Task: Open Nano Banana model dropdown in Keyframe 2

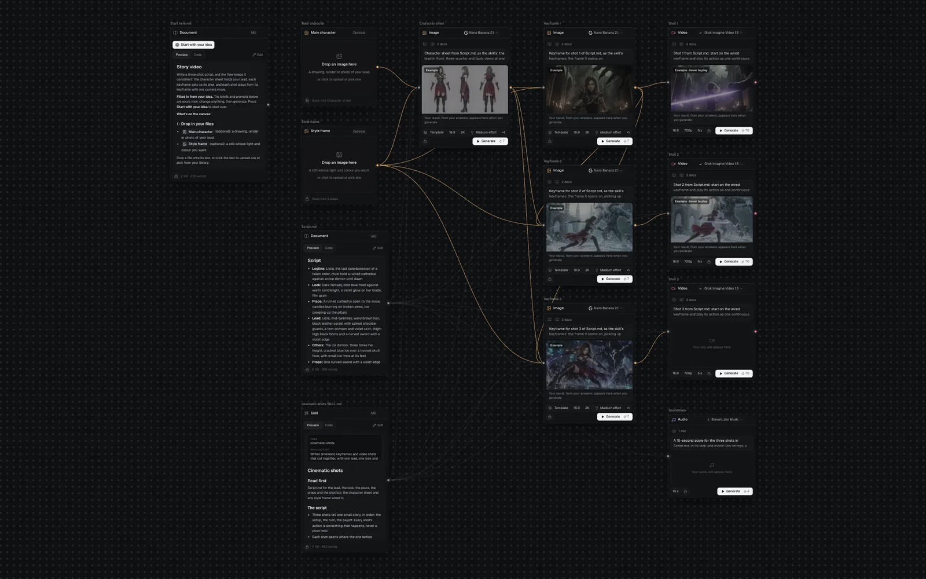Action: 605,171
